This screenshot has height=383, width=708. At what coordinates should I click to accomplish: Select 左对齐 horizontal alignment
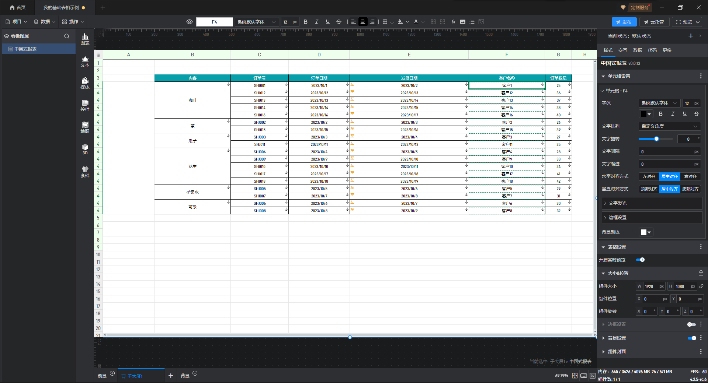pos(649,176)
